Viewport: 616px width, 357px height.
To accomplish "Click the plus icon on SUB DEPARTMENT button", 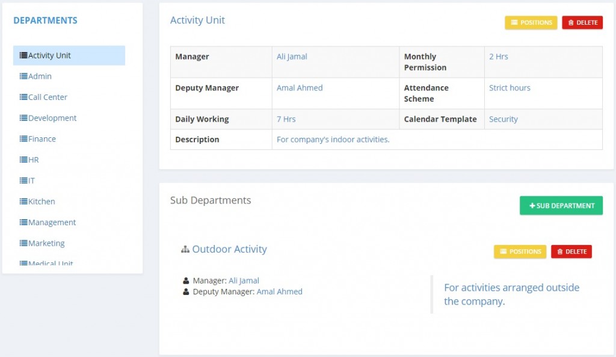I will pos(532,205).
